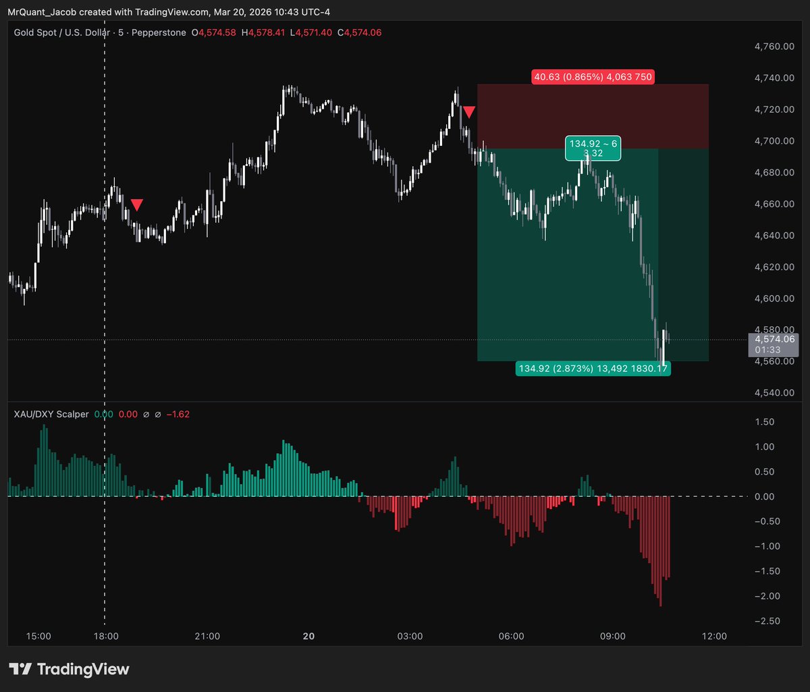Click the 4,620.00 price axis label
The height and width of the screenshot is (692, 810).
tap(773, 267)
